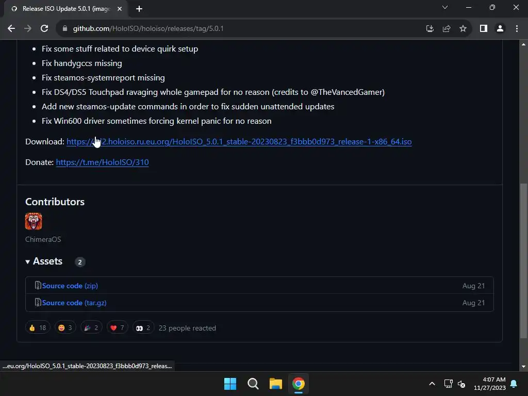Select the Release ISO Update 5.0.1 tab
This screenshot has width=528, height=396.
pos(65,9)
